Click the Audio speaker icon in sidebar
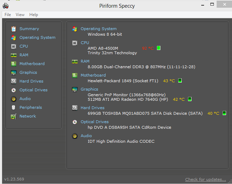232x184 pixels. (14, 99)
